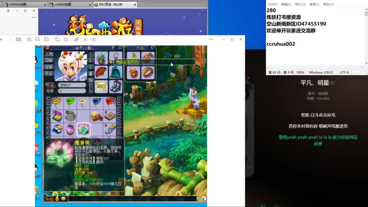Select the blue scroll item in inventory

pos(110,129)
